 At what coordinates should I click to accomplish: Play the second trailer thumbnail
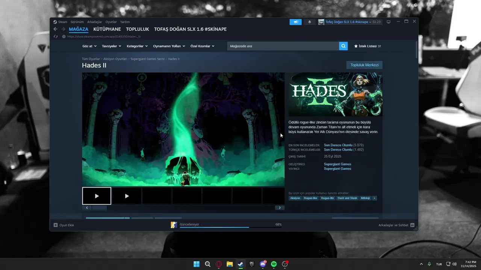[x=127, y=196]
